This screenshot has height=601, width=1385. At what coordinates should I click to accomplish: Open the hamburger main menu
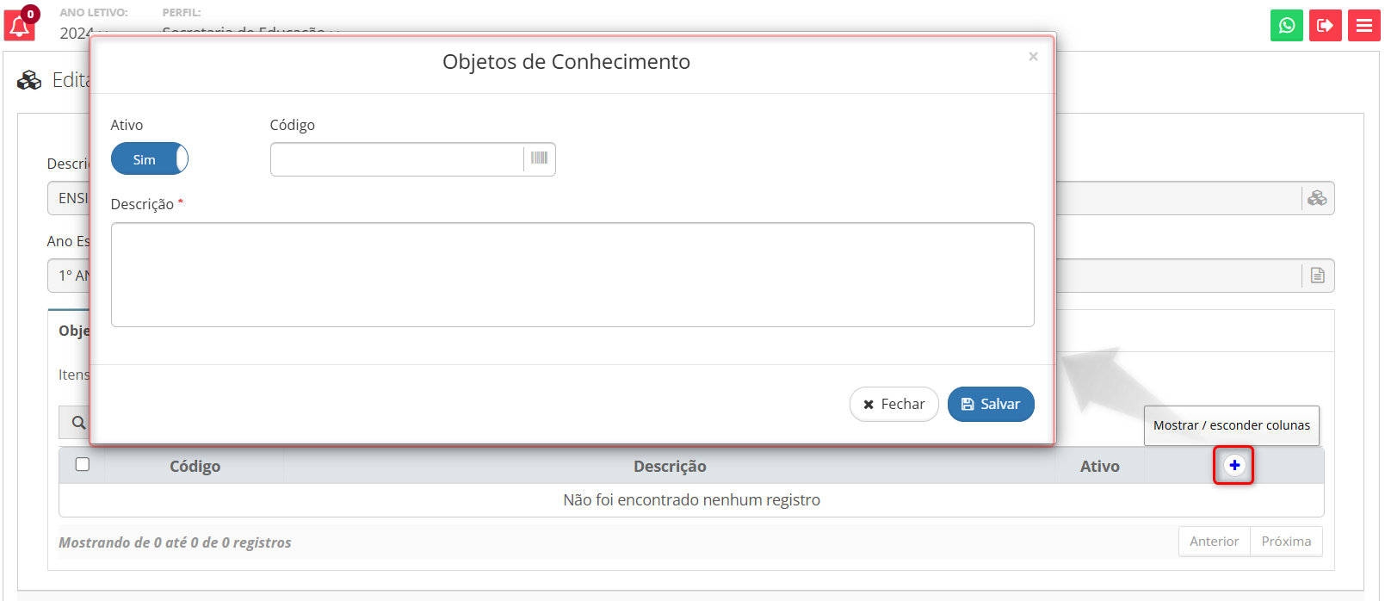pyautogui.click(x=1363, y=26)
